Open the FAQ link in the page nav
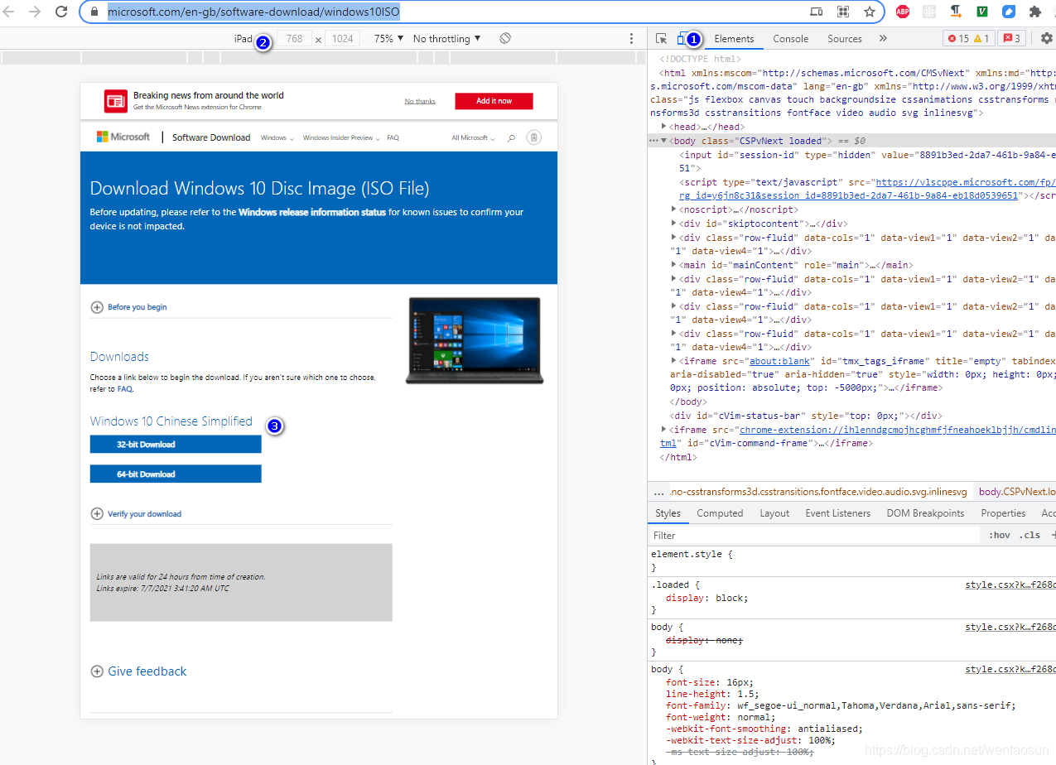Screen dimensions: 1056x765 (393, 137)
